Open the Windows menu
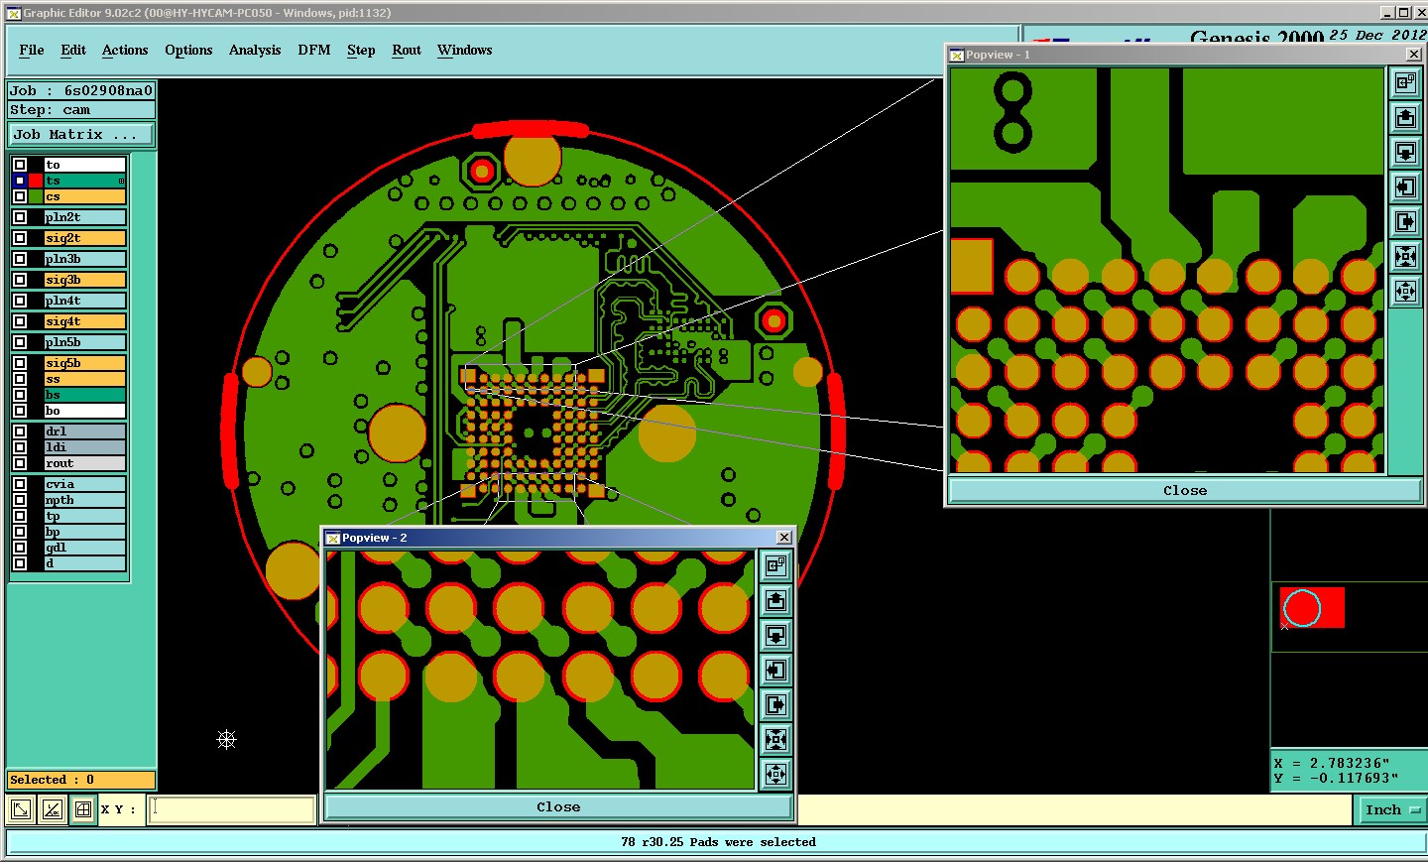Viewport: 1428px width, 862px height. pyautogui.click(x=465, y=50)
